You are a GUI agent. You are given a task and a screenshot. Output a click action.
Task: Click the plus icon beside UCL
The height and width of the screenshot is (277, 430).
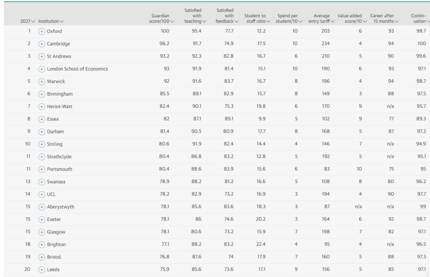pyautogui.click(x=42, y=195)
